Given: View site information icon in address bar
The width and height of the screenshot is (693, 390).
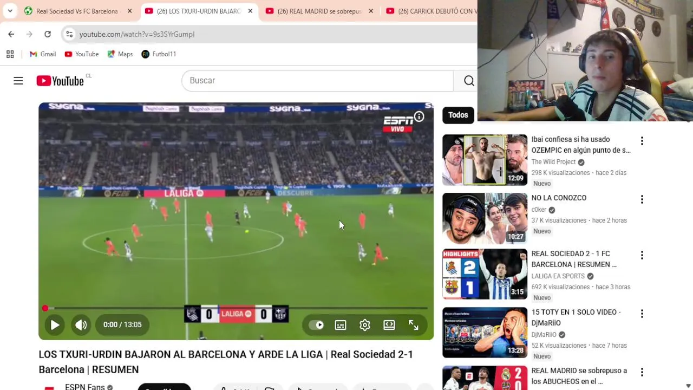Looking at the screenshot, I should [x=69, y=34].
